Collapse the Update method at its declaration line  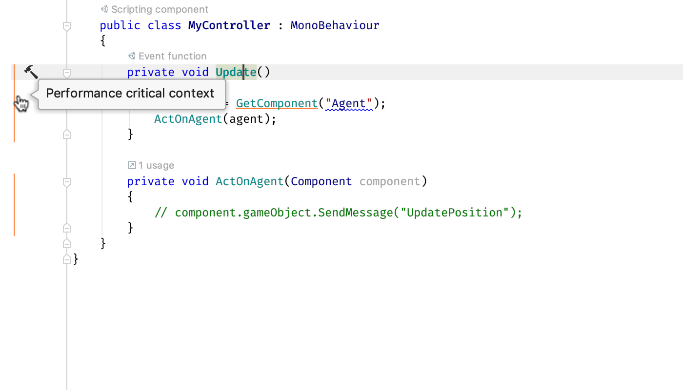pyautogui.click(x=67, y=73)
